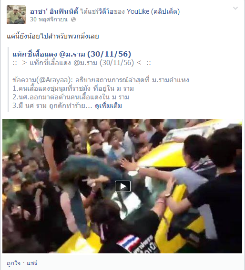
Task: Expand description with ดูเพิ่มเติม
Action: point(108,106)
